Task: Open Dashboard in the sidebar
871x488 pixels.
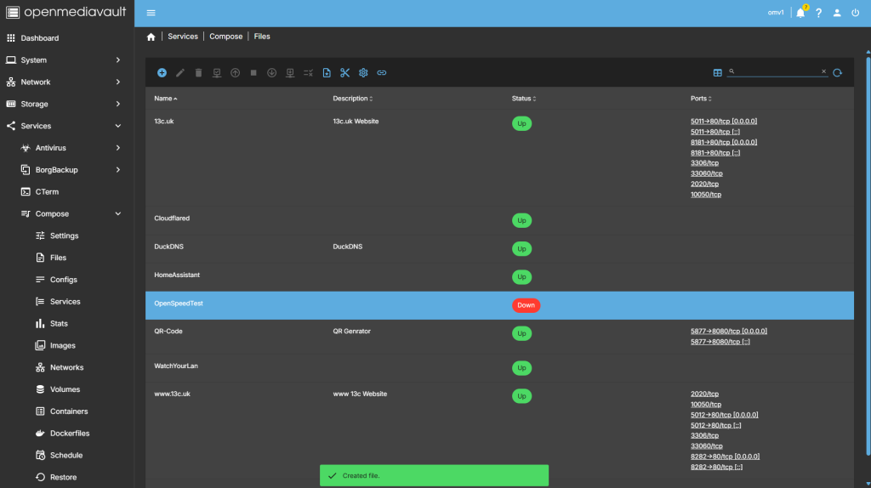Action: pos(66,37)
